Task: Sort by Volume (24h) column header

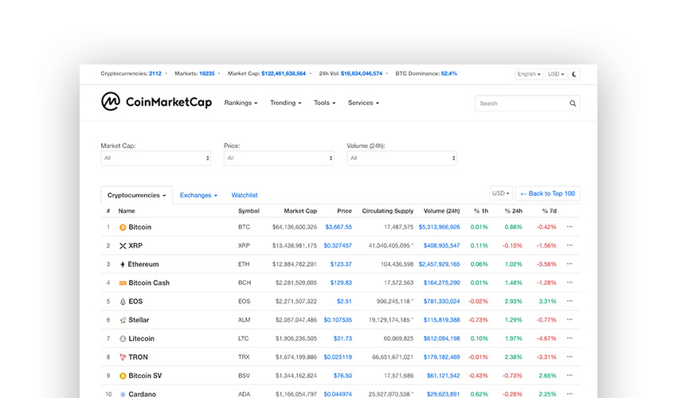Action: pos(442,211)
